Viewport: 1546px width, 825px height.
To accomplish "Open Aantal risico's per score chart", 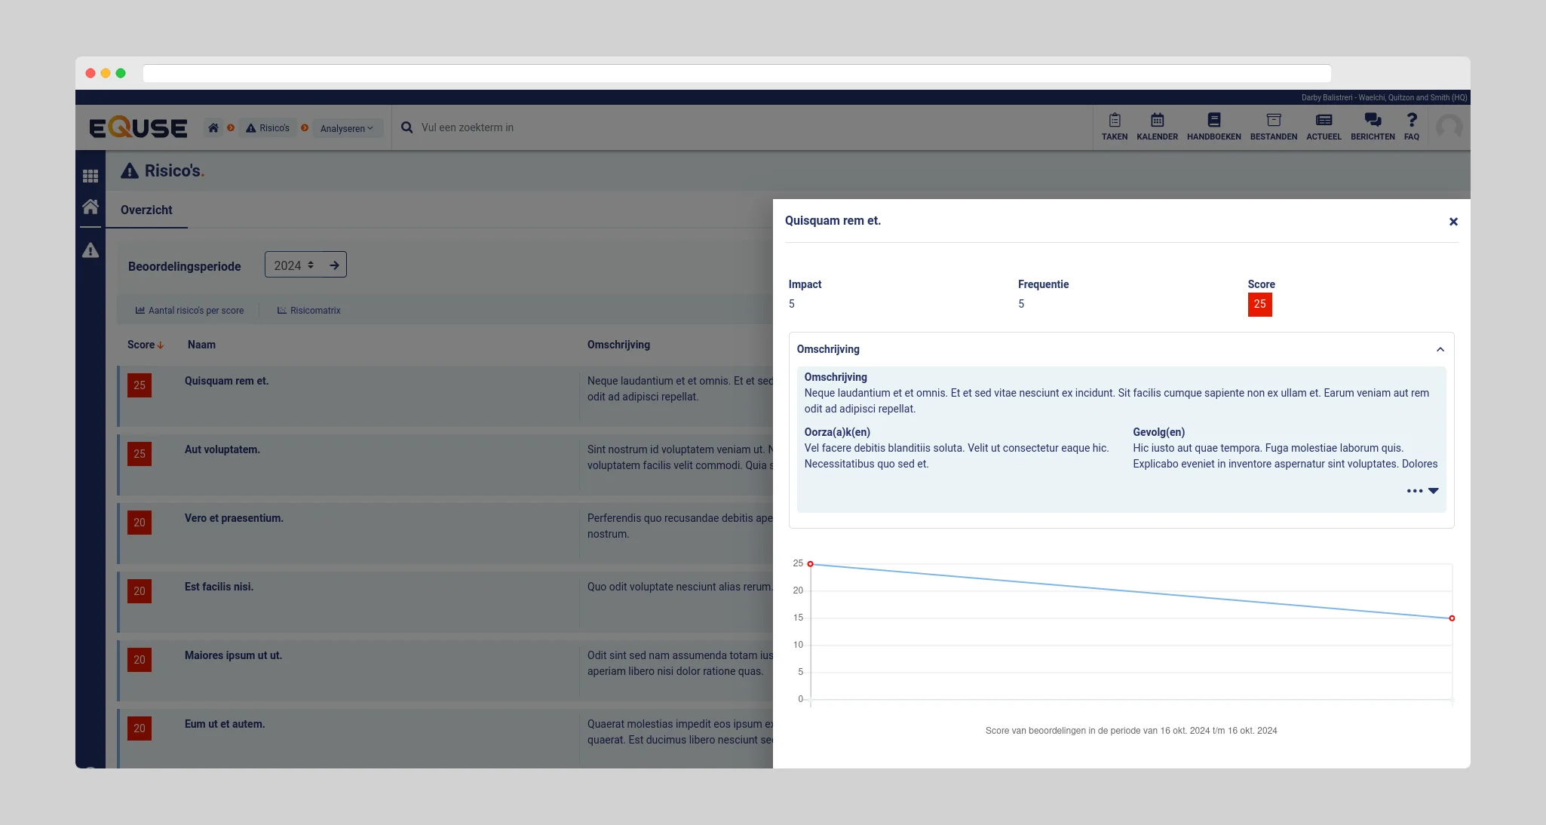I will tap(189, 310).
